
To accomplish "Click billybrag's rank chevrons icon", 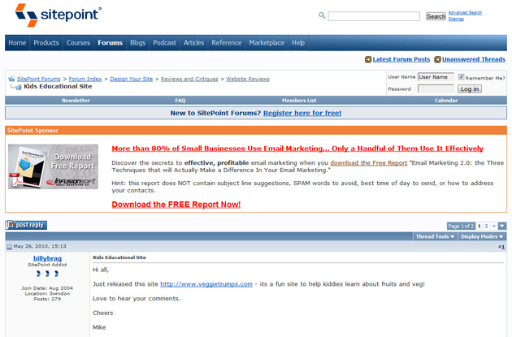I will point(47,274).
